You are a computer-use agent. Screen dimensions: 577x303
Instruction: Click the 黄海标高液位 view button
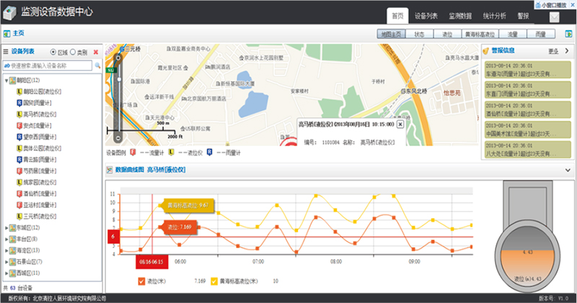(480, 34)
